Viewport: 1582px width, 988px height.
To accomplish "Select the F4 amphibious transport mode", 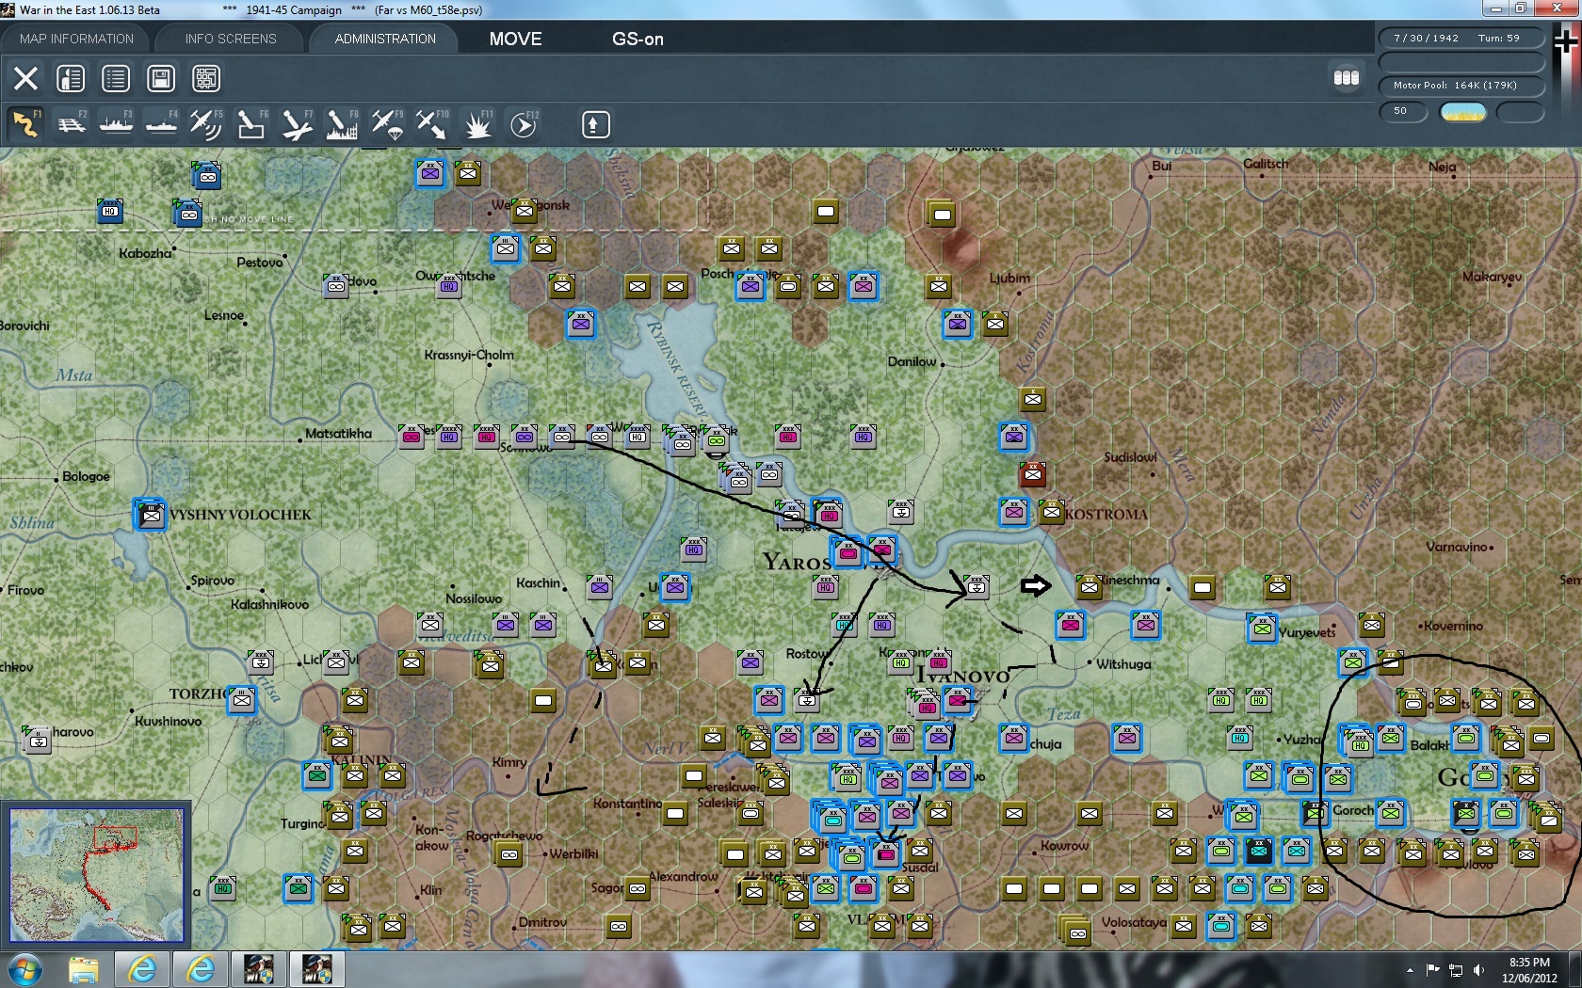I will (161, 124).
